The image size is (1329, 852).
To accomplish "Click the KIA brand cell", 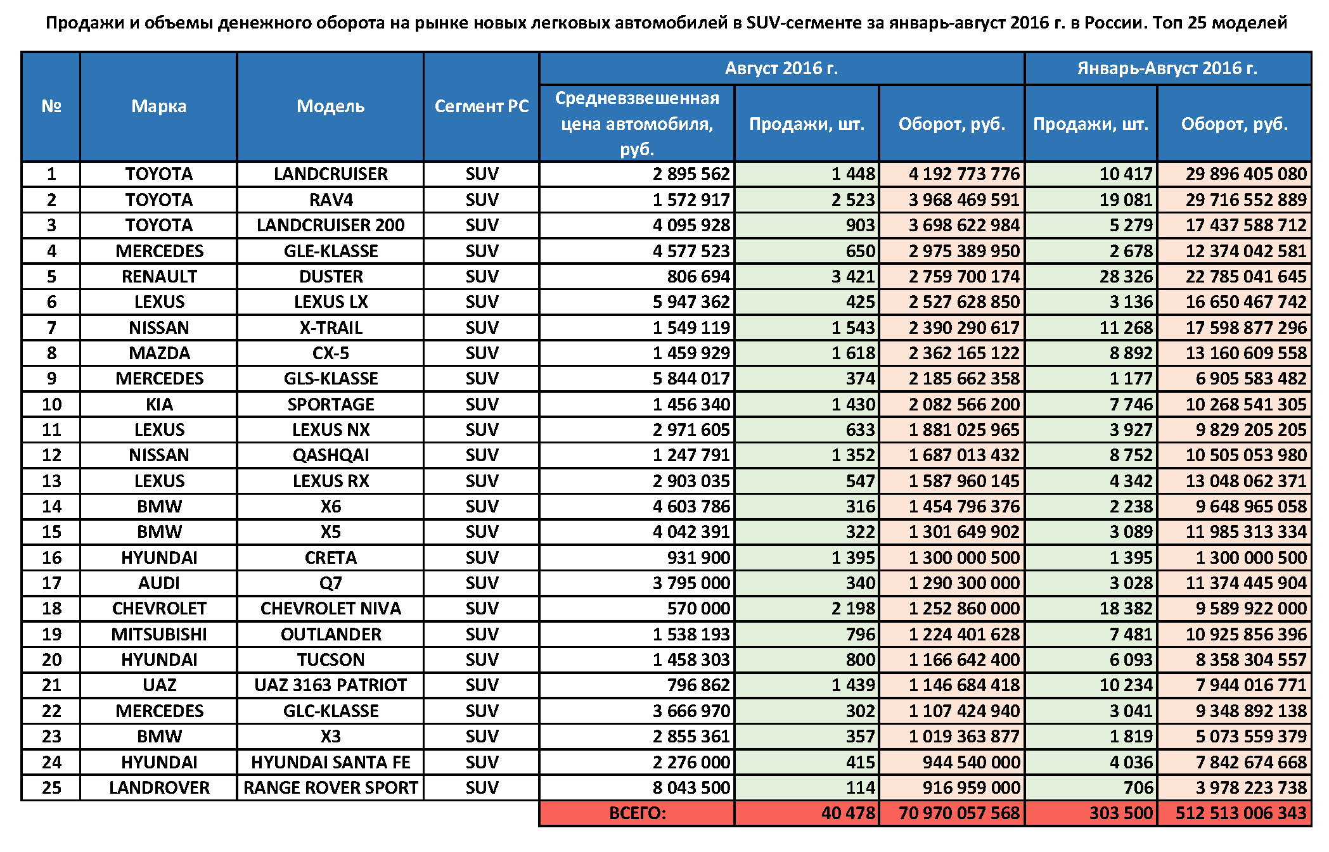I will [x=158, y=404].
